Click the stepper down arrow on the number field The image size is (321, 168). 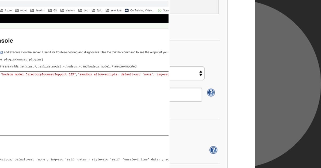201,75
